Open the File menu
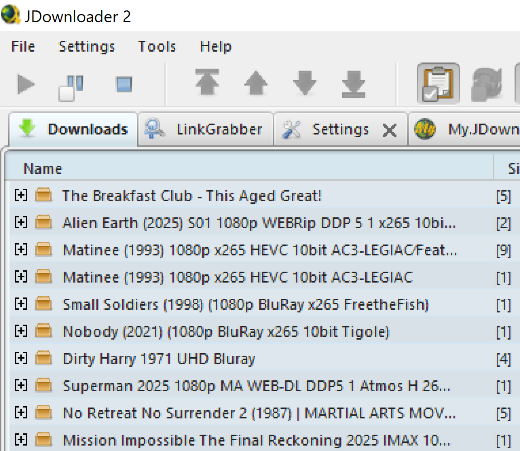This screenshot has width=520, height=451. coord(23,47)
